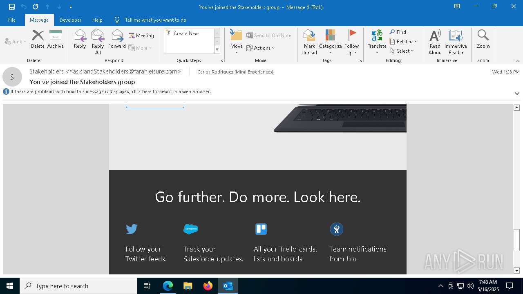Mark message as Unread
The height and width of the screenshot is (294, 523).
pos(309,42)
